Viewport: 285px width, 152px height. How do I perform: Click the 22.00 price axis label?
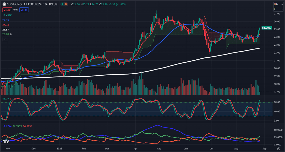(x=277, y=53)
